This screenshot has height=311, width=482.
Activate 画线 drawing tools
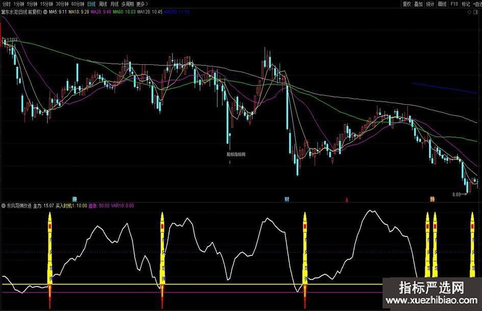pyautogui.click(x=442, y=4)
